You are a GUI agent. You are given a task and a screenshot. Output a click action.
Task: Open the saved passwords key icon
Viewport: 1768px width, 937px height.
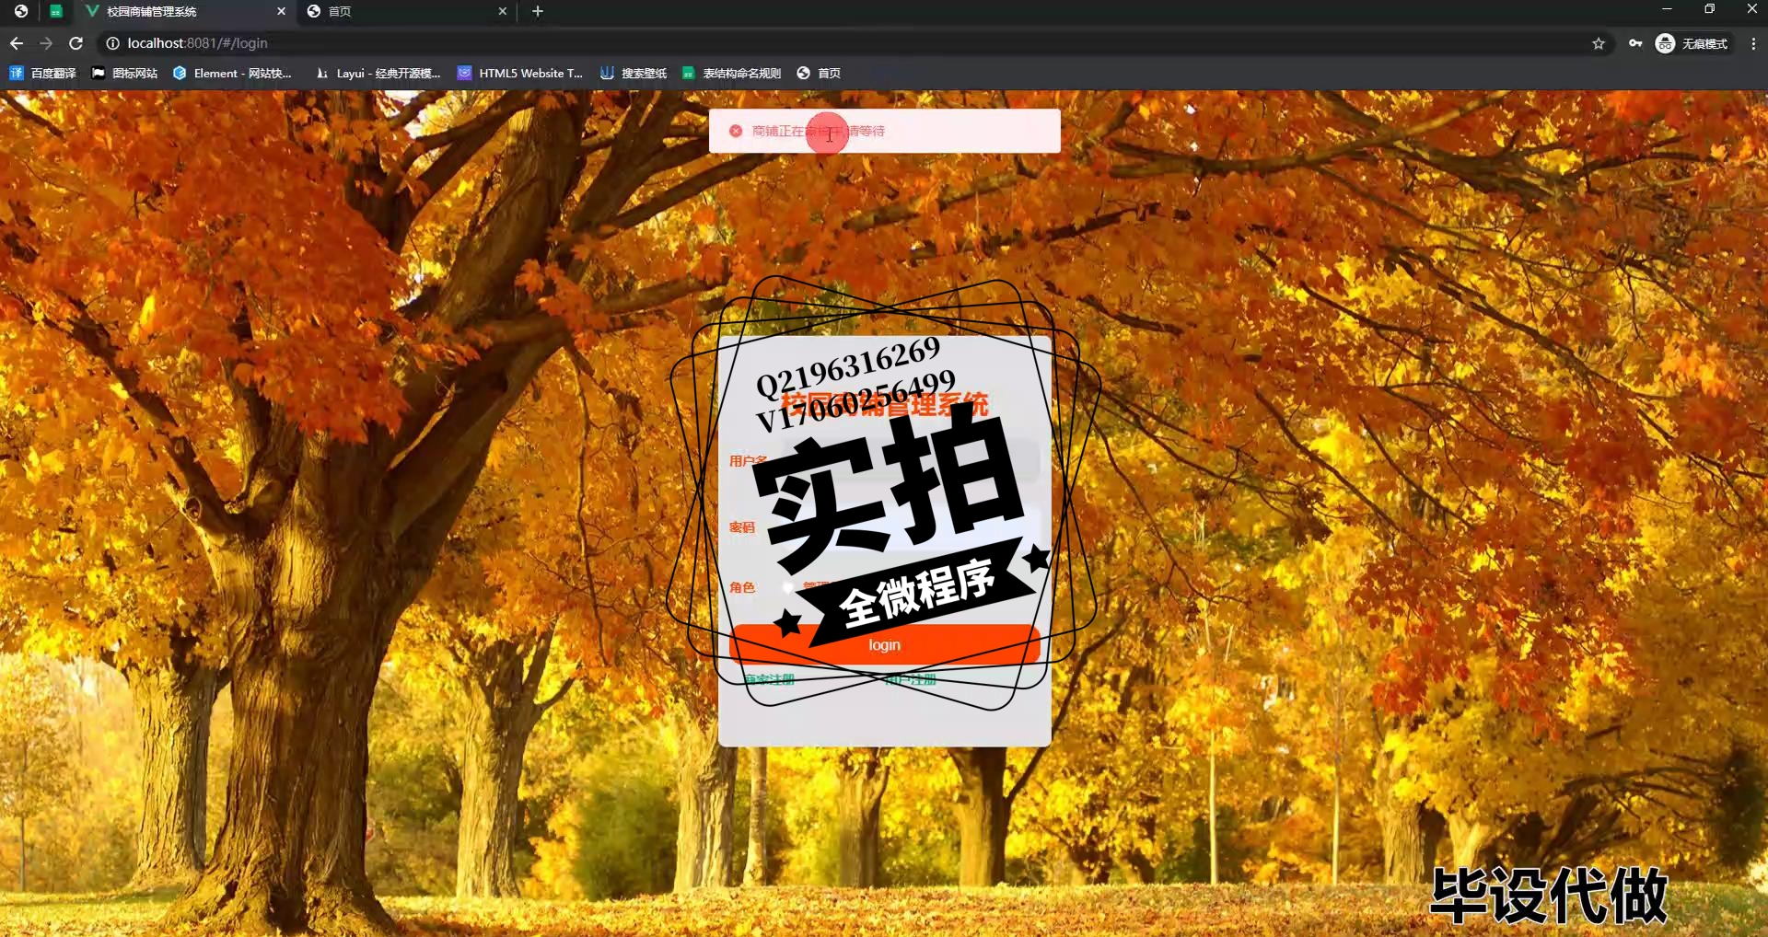(x=1635, y=43)
